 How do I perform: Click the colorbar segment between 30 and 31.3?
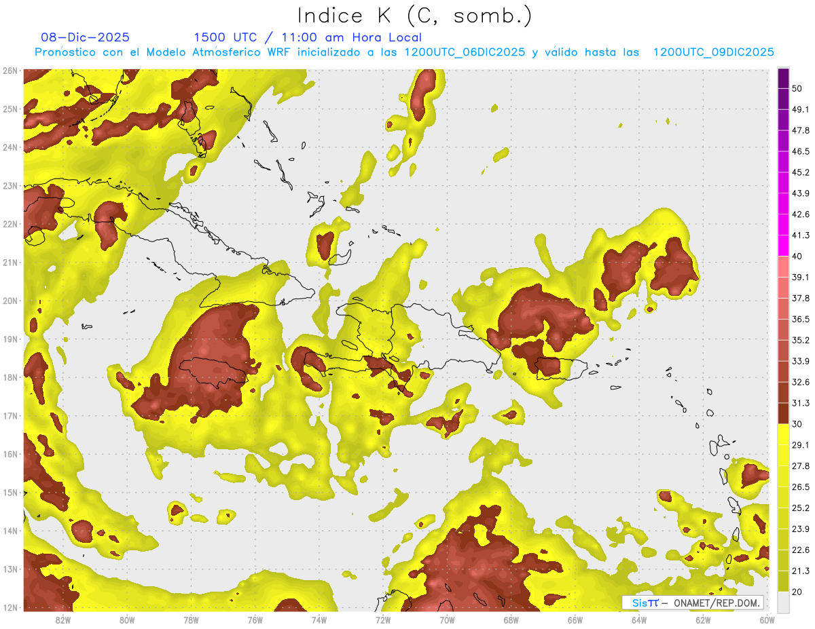click(x=783, y=414)
